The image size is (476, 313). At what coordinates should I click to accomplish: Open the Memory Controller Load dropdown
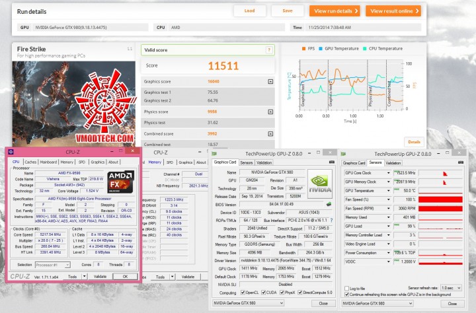pyautogui.click(x=388, y=235)
